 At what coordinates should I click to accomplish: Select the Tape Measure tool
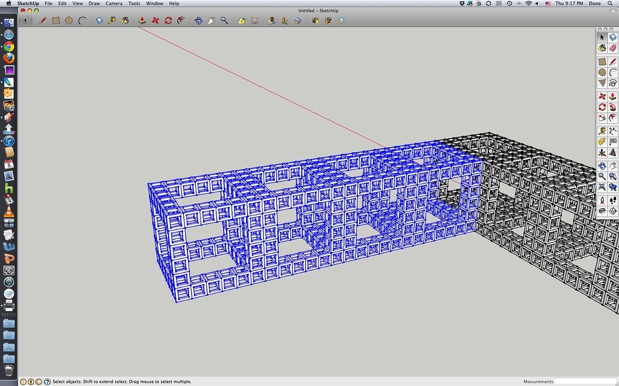[111, 20]
